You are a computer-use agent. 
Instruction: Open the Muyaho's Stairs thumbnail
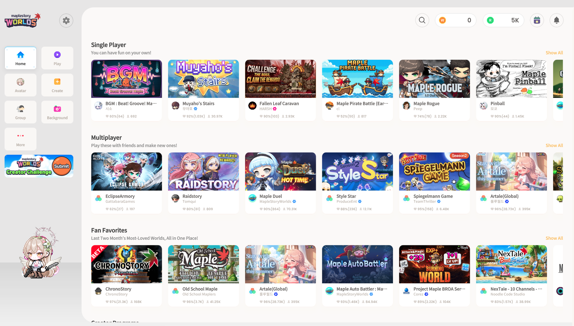203,79
